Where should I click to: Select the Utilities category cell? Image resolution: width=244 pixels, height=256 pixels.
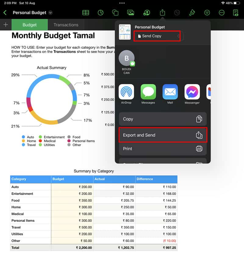click(30, 234)
